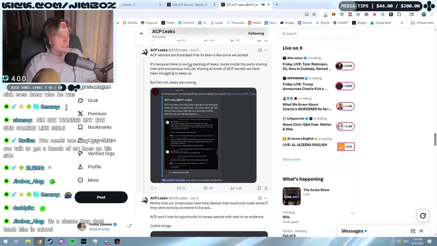View analytics showing 4.5K views
This screenshot has height=246, width=437.
236,188
